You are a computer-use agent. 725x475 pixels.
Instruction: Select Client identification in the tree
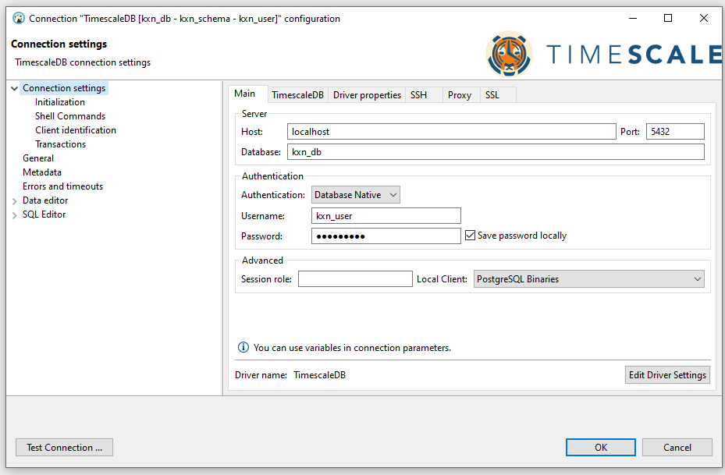click(x=76, y=130)
